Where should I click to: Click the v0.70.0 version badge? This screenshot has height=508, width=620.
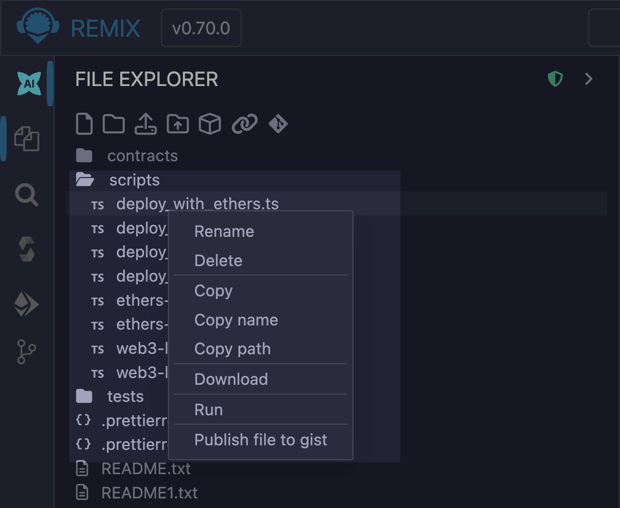click(x=201, y=28)
